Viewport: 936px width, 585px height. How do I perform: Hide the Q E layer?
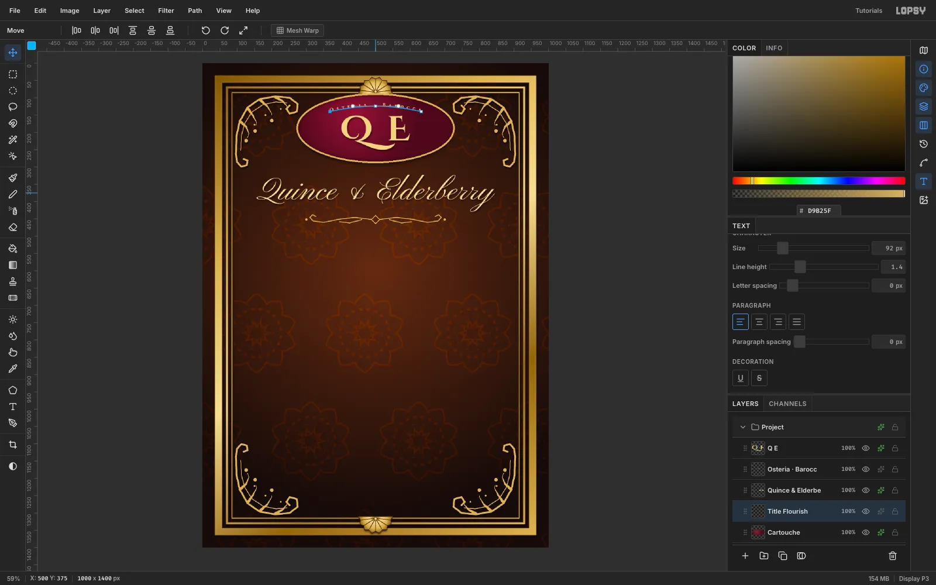click(x=866, y=448)
